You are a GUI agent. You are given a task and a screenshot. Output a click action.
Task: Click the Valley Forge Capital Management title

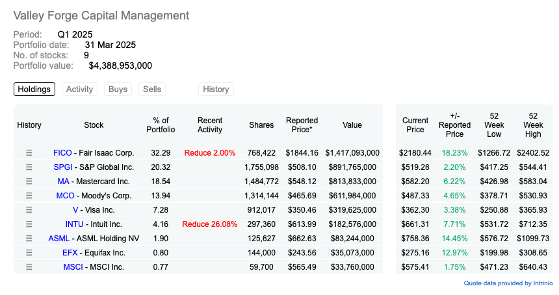tap(101, 16)
